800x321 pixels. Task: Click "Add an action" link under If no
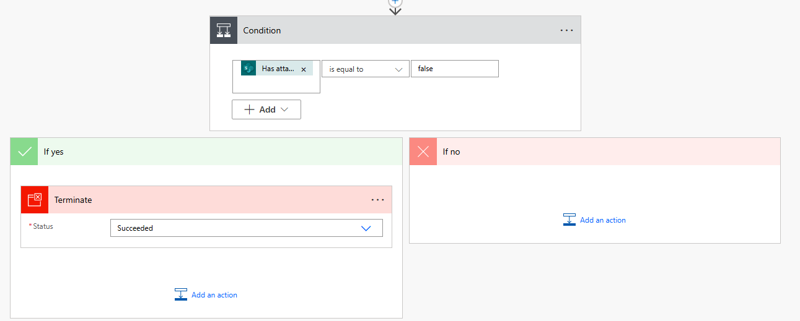[x=602, y=220]
